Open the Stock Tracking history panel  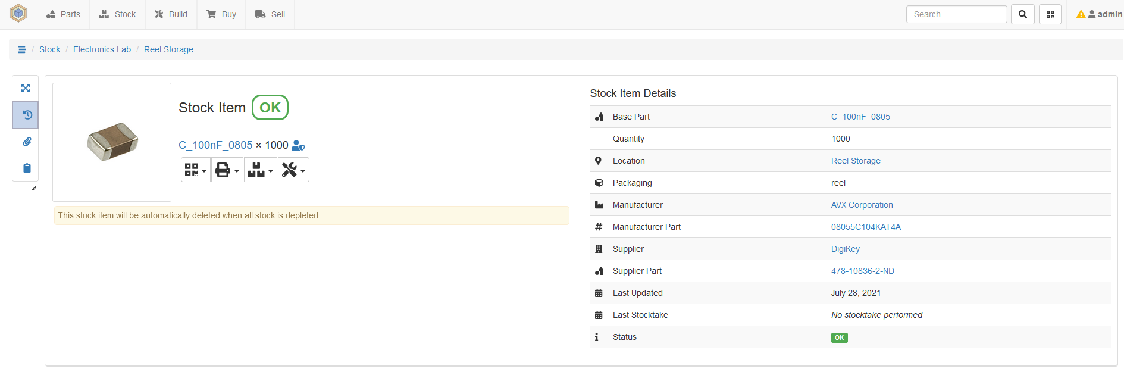tap(26, 115)
